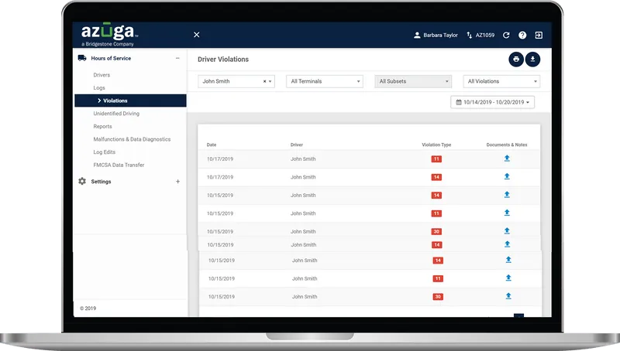Screen dimensions: 620x351
Task: Upload document for first 10/17/2019 violation
Action: [507, 158]
